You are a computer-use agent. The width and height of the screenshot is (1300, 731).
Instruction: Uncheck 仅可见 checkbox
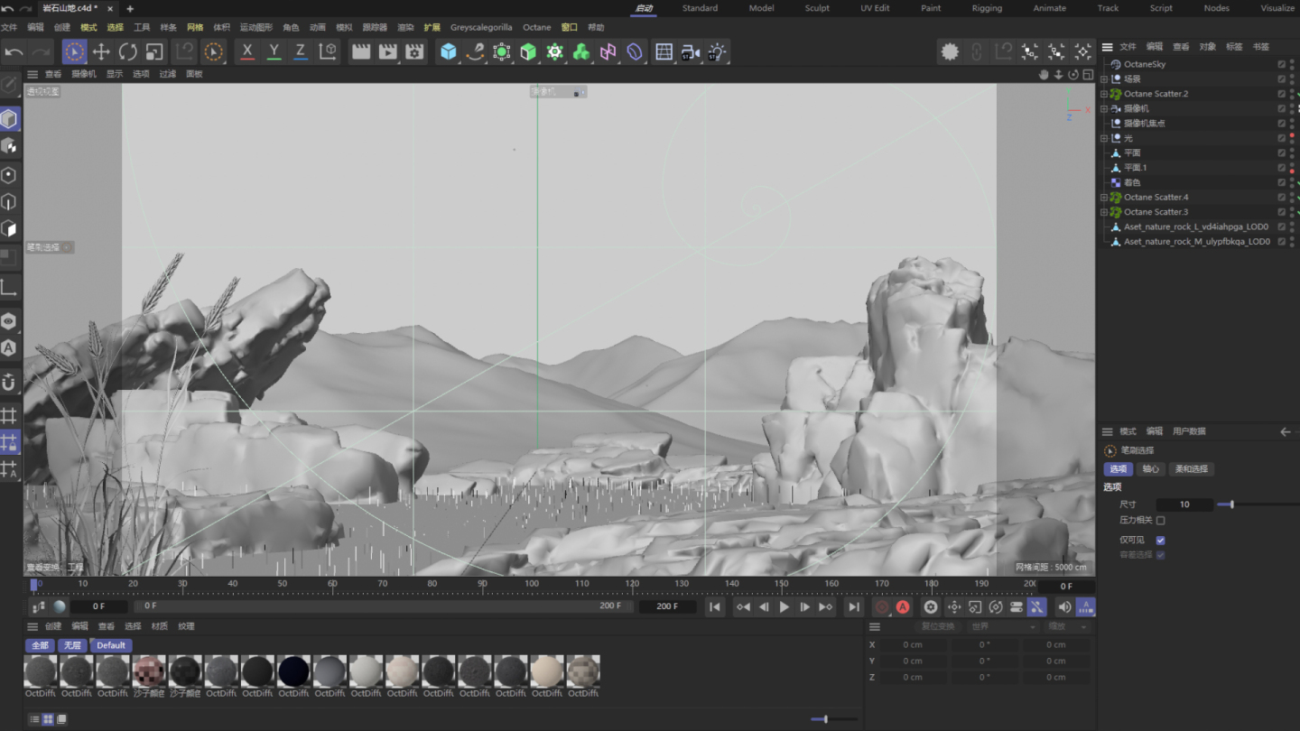[x=1160, y=540]
